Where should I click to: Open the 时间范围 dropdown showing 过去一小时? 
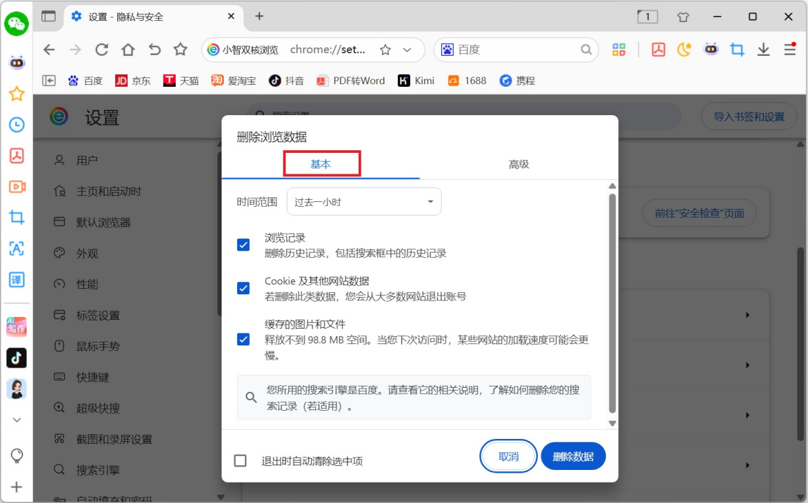[364, 201]
